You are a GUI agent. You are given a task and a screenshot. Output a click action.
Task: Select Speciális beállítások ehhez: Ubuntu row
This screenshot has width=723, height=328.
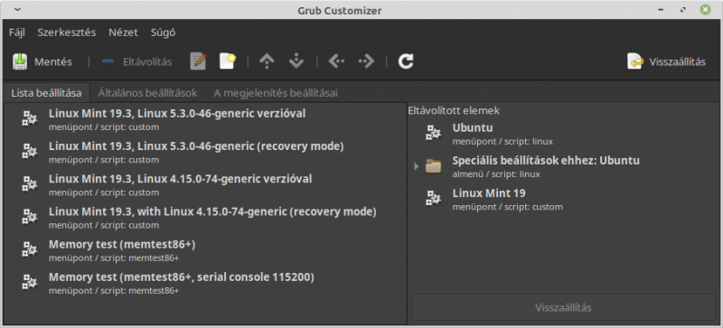pos(563,166)
